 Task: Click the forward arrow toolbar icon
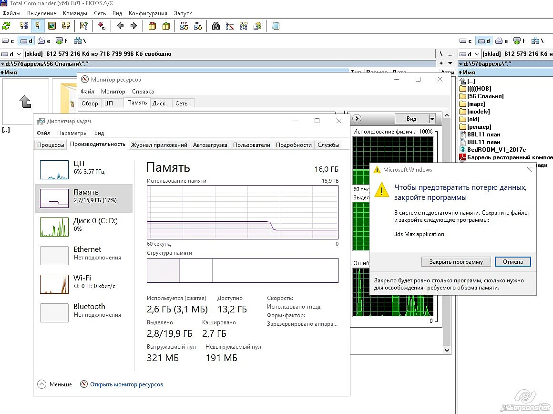click(x=133, y=26)
